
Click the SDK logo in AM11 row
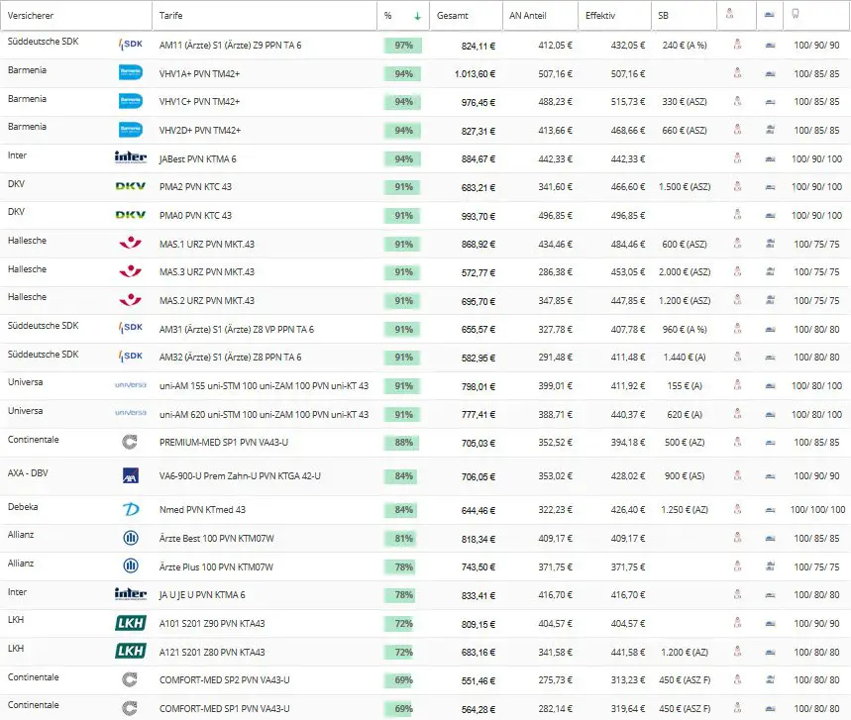(130, 45)
